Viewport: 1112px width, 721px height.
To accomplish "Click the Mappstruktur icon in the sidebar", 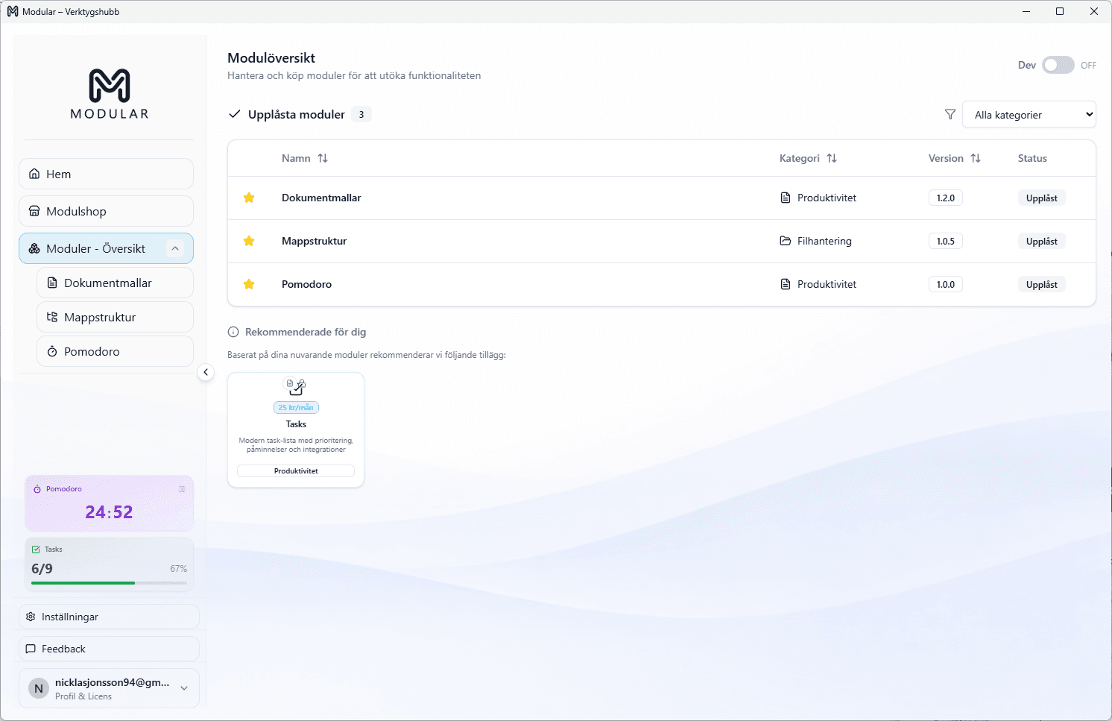I will tap(51, 317).
